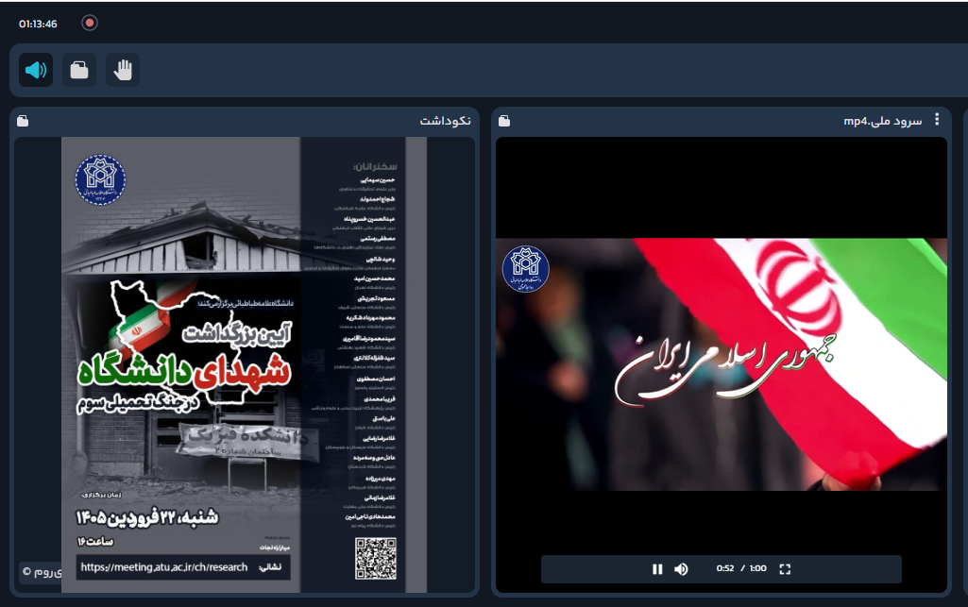This screenshot has width=968, height=607.
Task: Select the سرود ملی.mp4 panel title
Action: (882, 121)
